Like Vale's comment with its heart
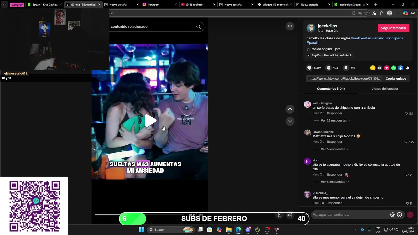 [406, 114]
